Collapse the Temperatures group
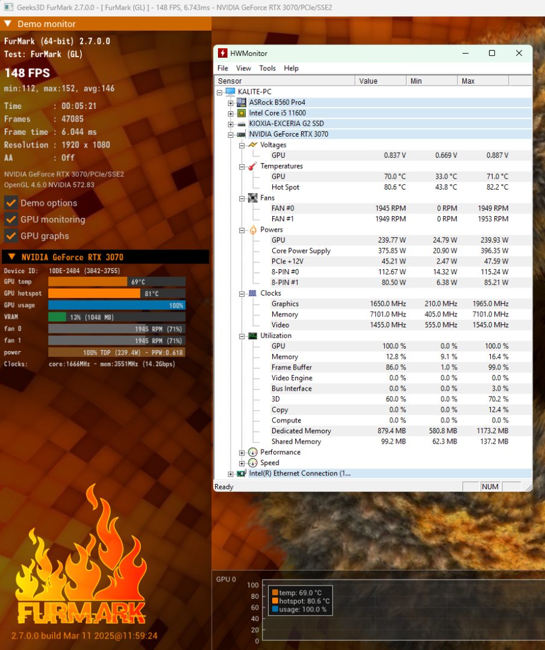 242,167
